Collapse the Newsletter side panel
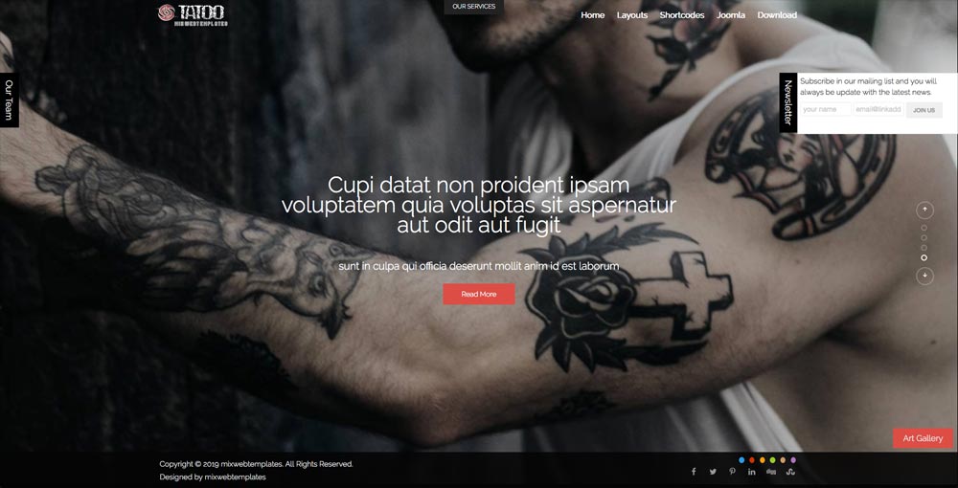This screenshot has height=488, width=958. pyautogui.click(x=788, y=102)
